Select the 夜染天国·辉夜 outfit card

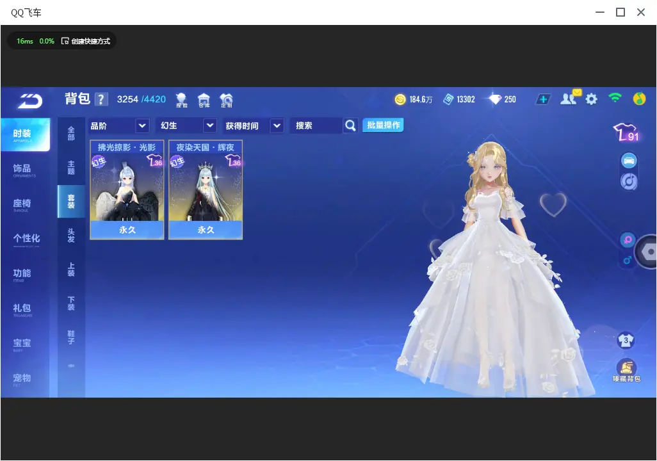(206, 190)
